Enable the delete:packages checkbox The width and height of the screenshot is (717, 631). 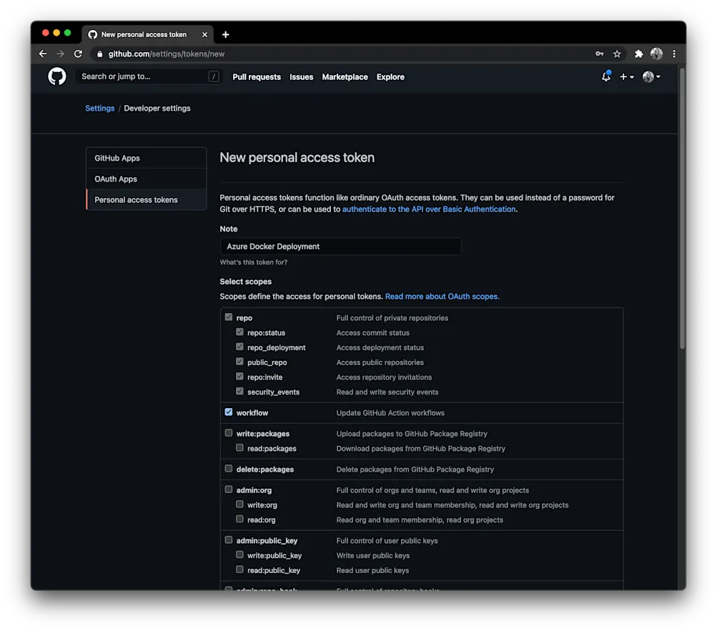click(229, 468)
